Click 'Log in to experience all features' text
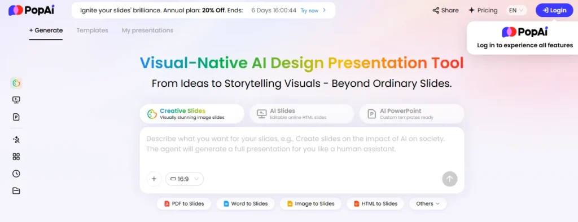The width and height of the screenshot is (578, 222). [525, 45]
